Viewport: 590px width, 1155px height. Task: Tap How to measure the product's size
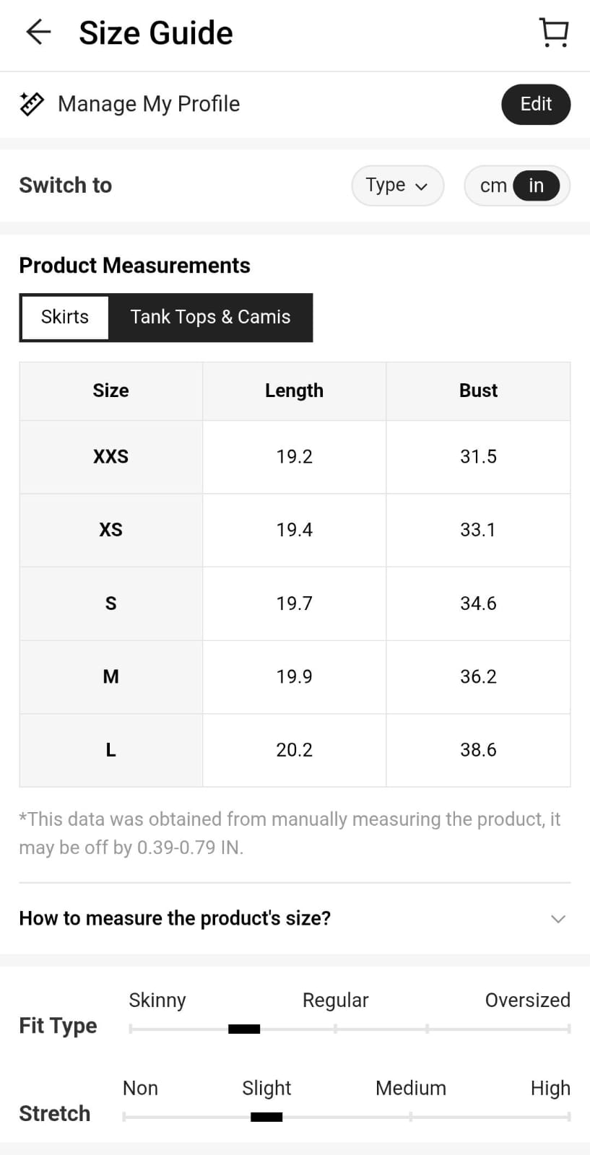point(175,918)
